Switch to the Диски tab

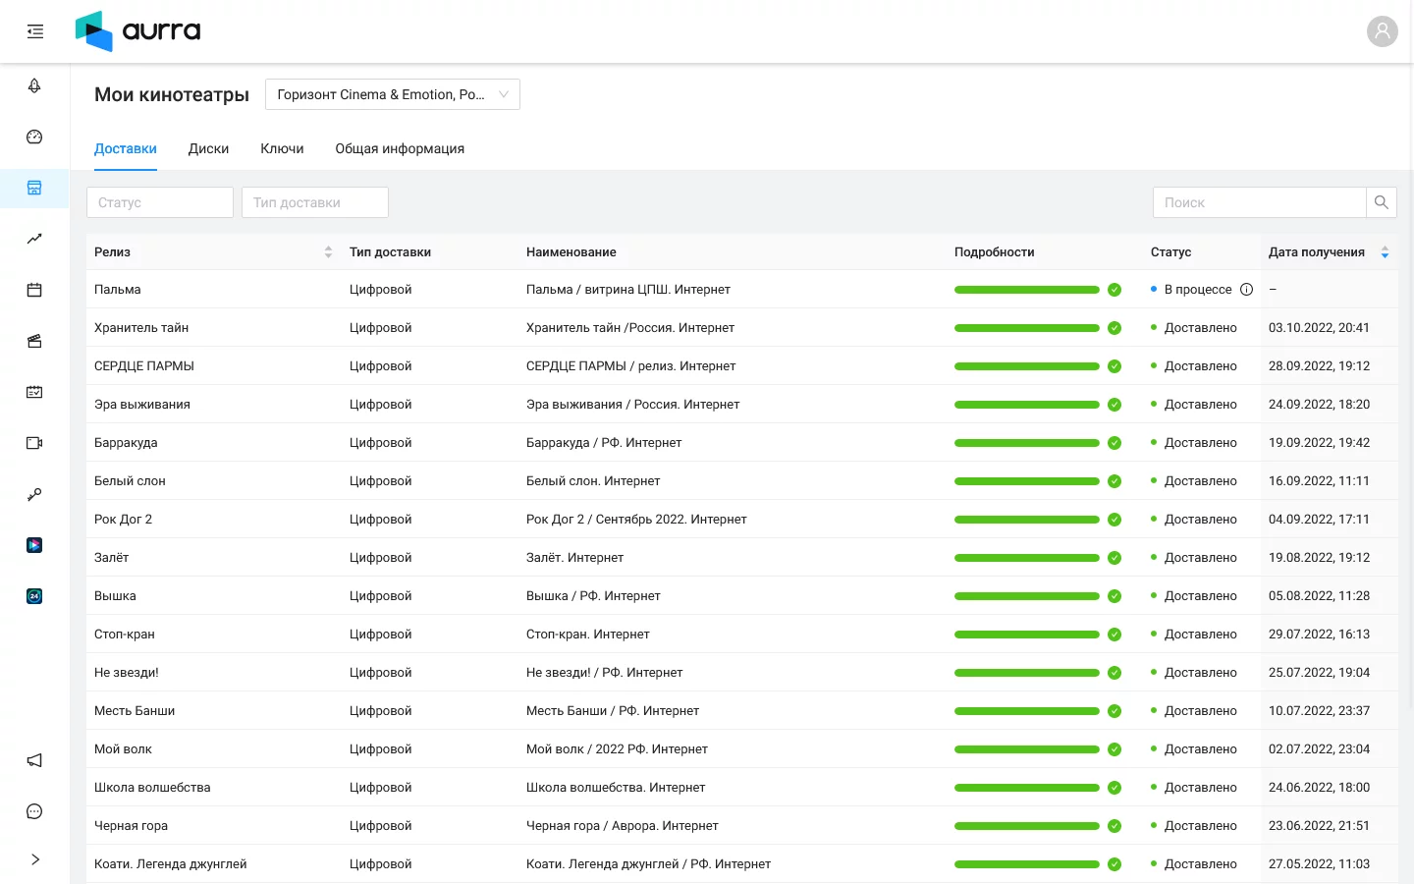(208, 149)
